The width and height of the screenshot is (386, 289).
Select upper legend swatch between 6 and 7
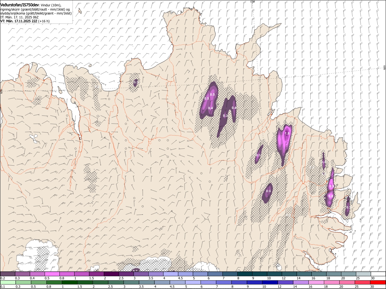click(215, 274)
